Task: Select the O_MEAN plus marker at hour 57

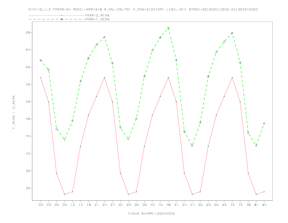Action: coord(192,194)
